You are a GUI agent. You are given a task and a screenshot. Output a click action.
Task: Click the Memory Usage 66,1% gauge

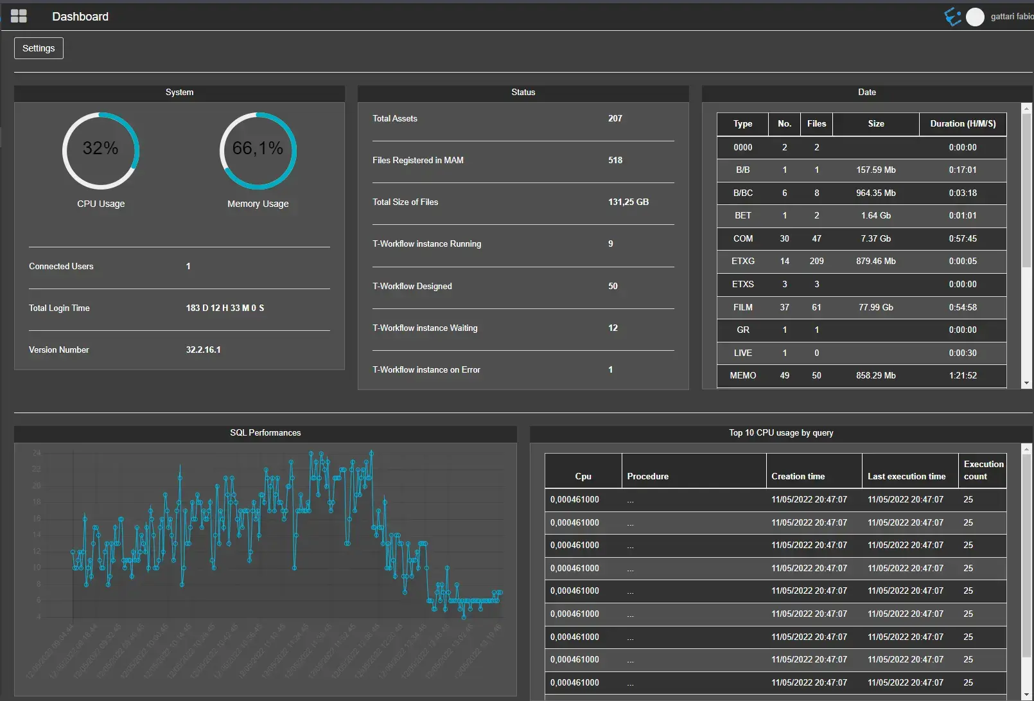(258, 151)
